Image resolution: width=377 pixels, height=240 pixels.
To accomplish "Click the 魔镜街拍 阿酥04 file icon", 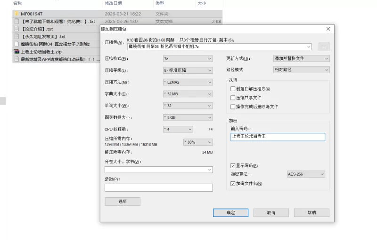I will pos(16,44).
